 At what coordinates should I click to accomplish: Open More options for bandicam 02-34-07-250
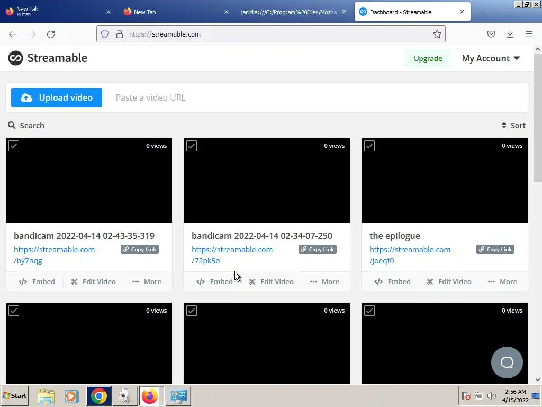324,282
